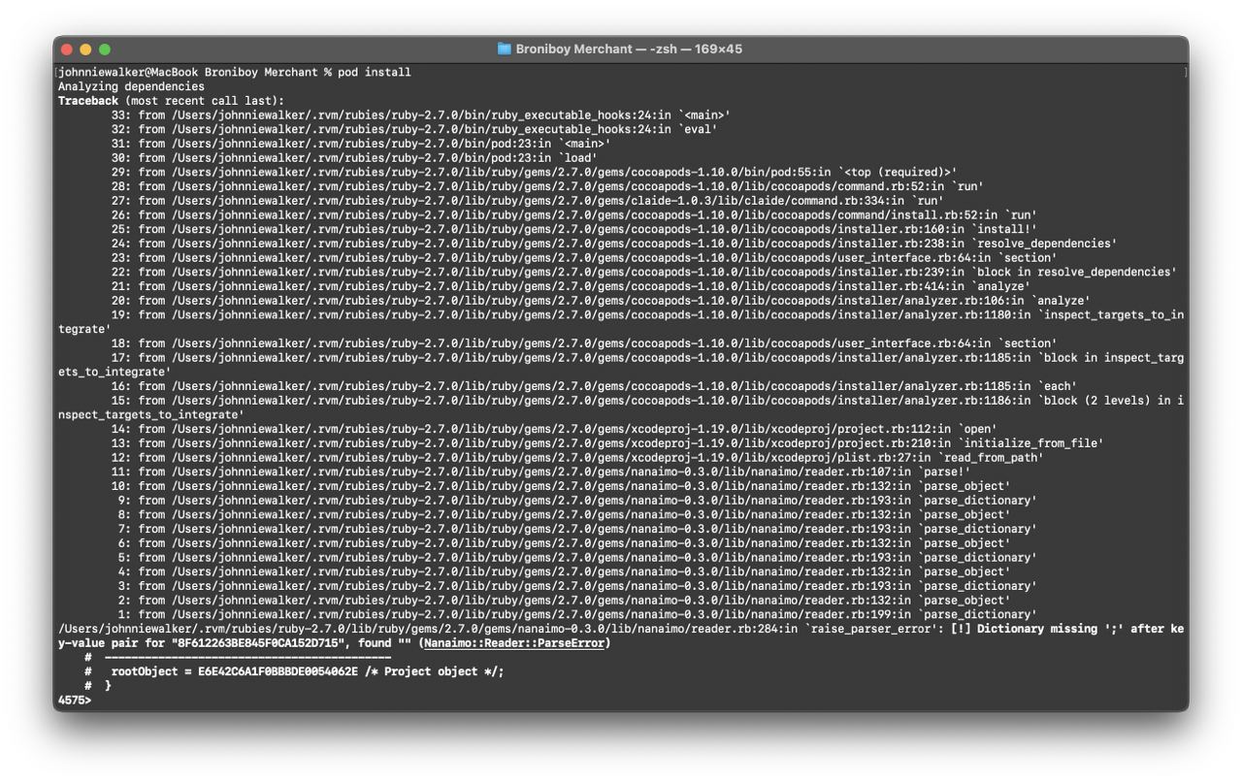Click traceback line 11 ending in `parse!'
Screen dimensions: 1242x782
point(540,472)
